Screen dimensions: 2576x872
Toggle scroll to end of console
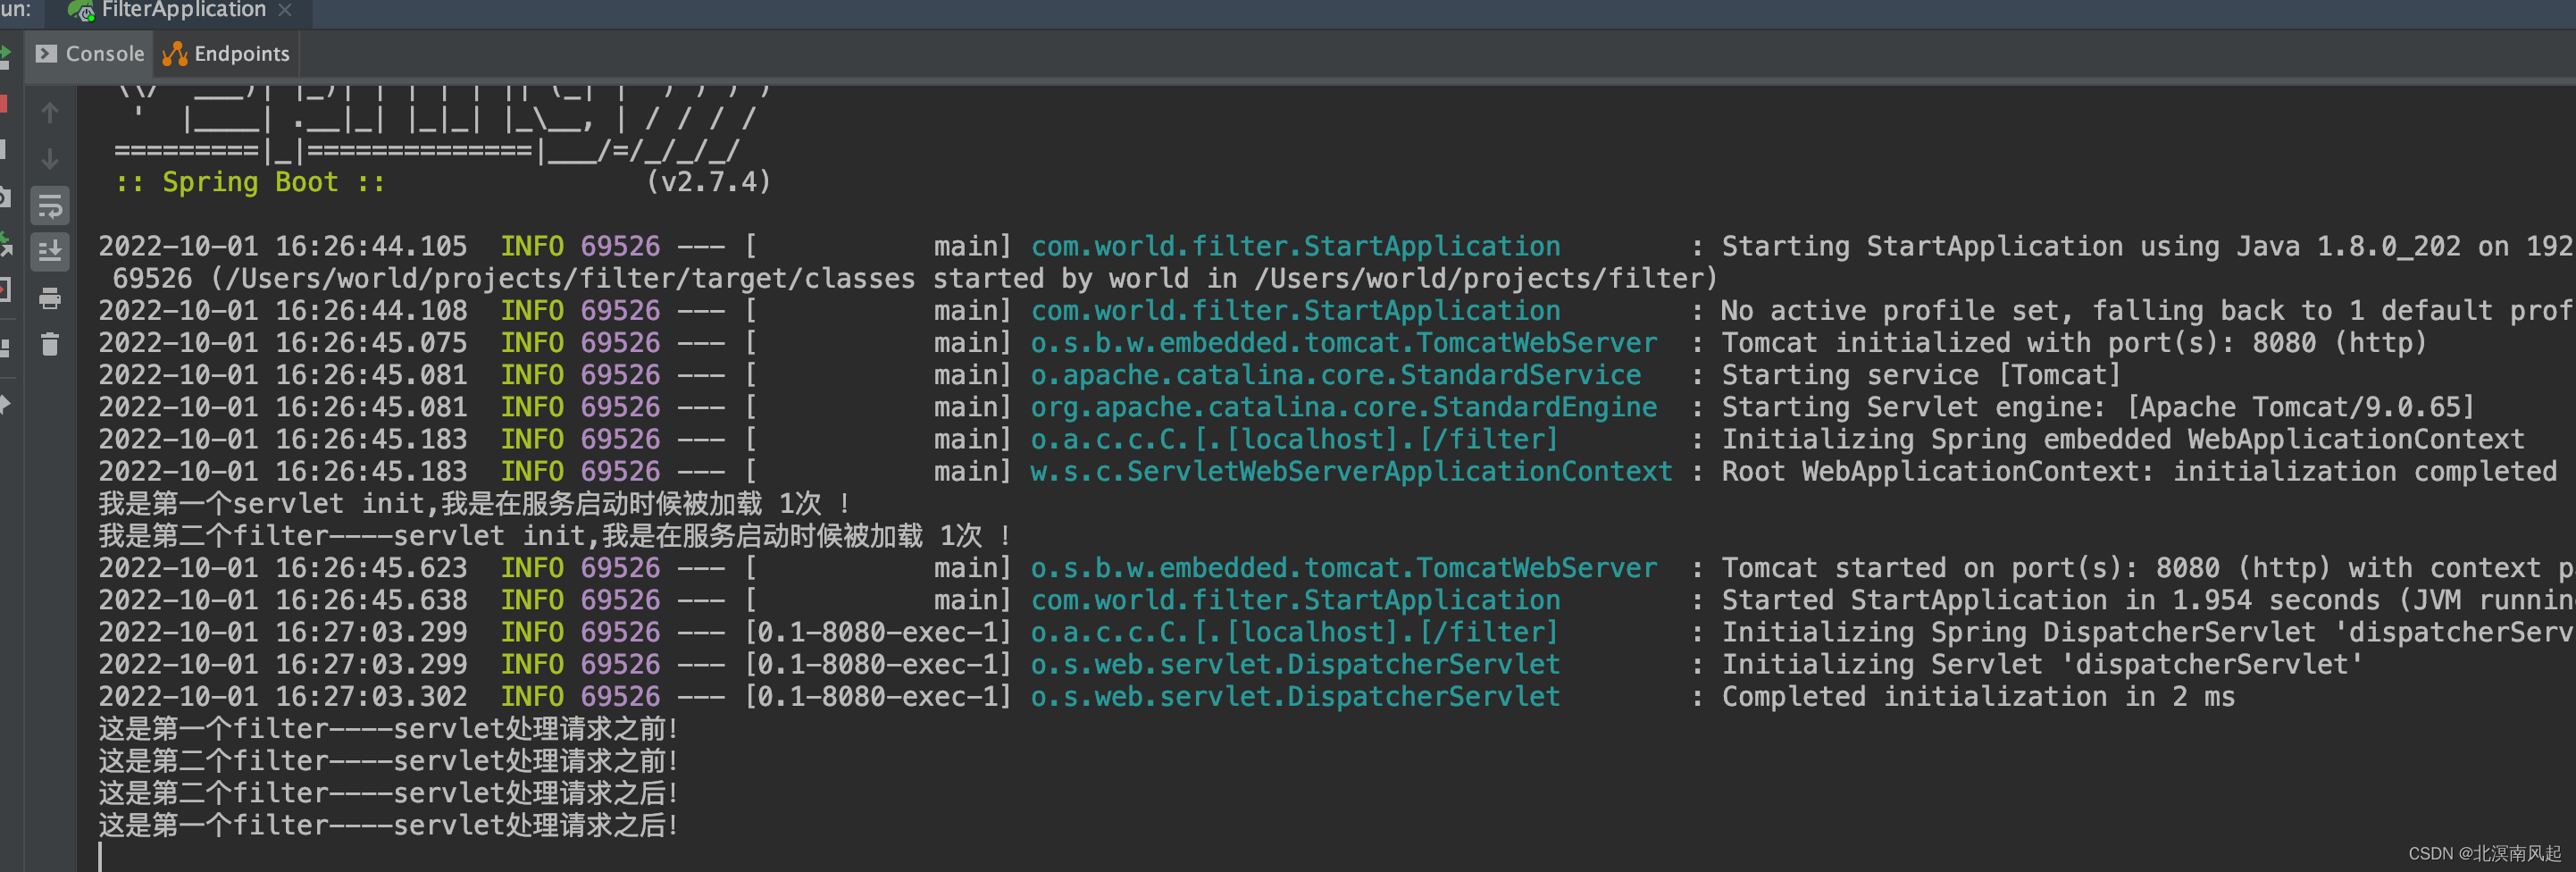49,252
